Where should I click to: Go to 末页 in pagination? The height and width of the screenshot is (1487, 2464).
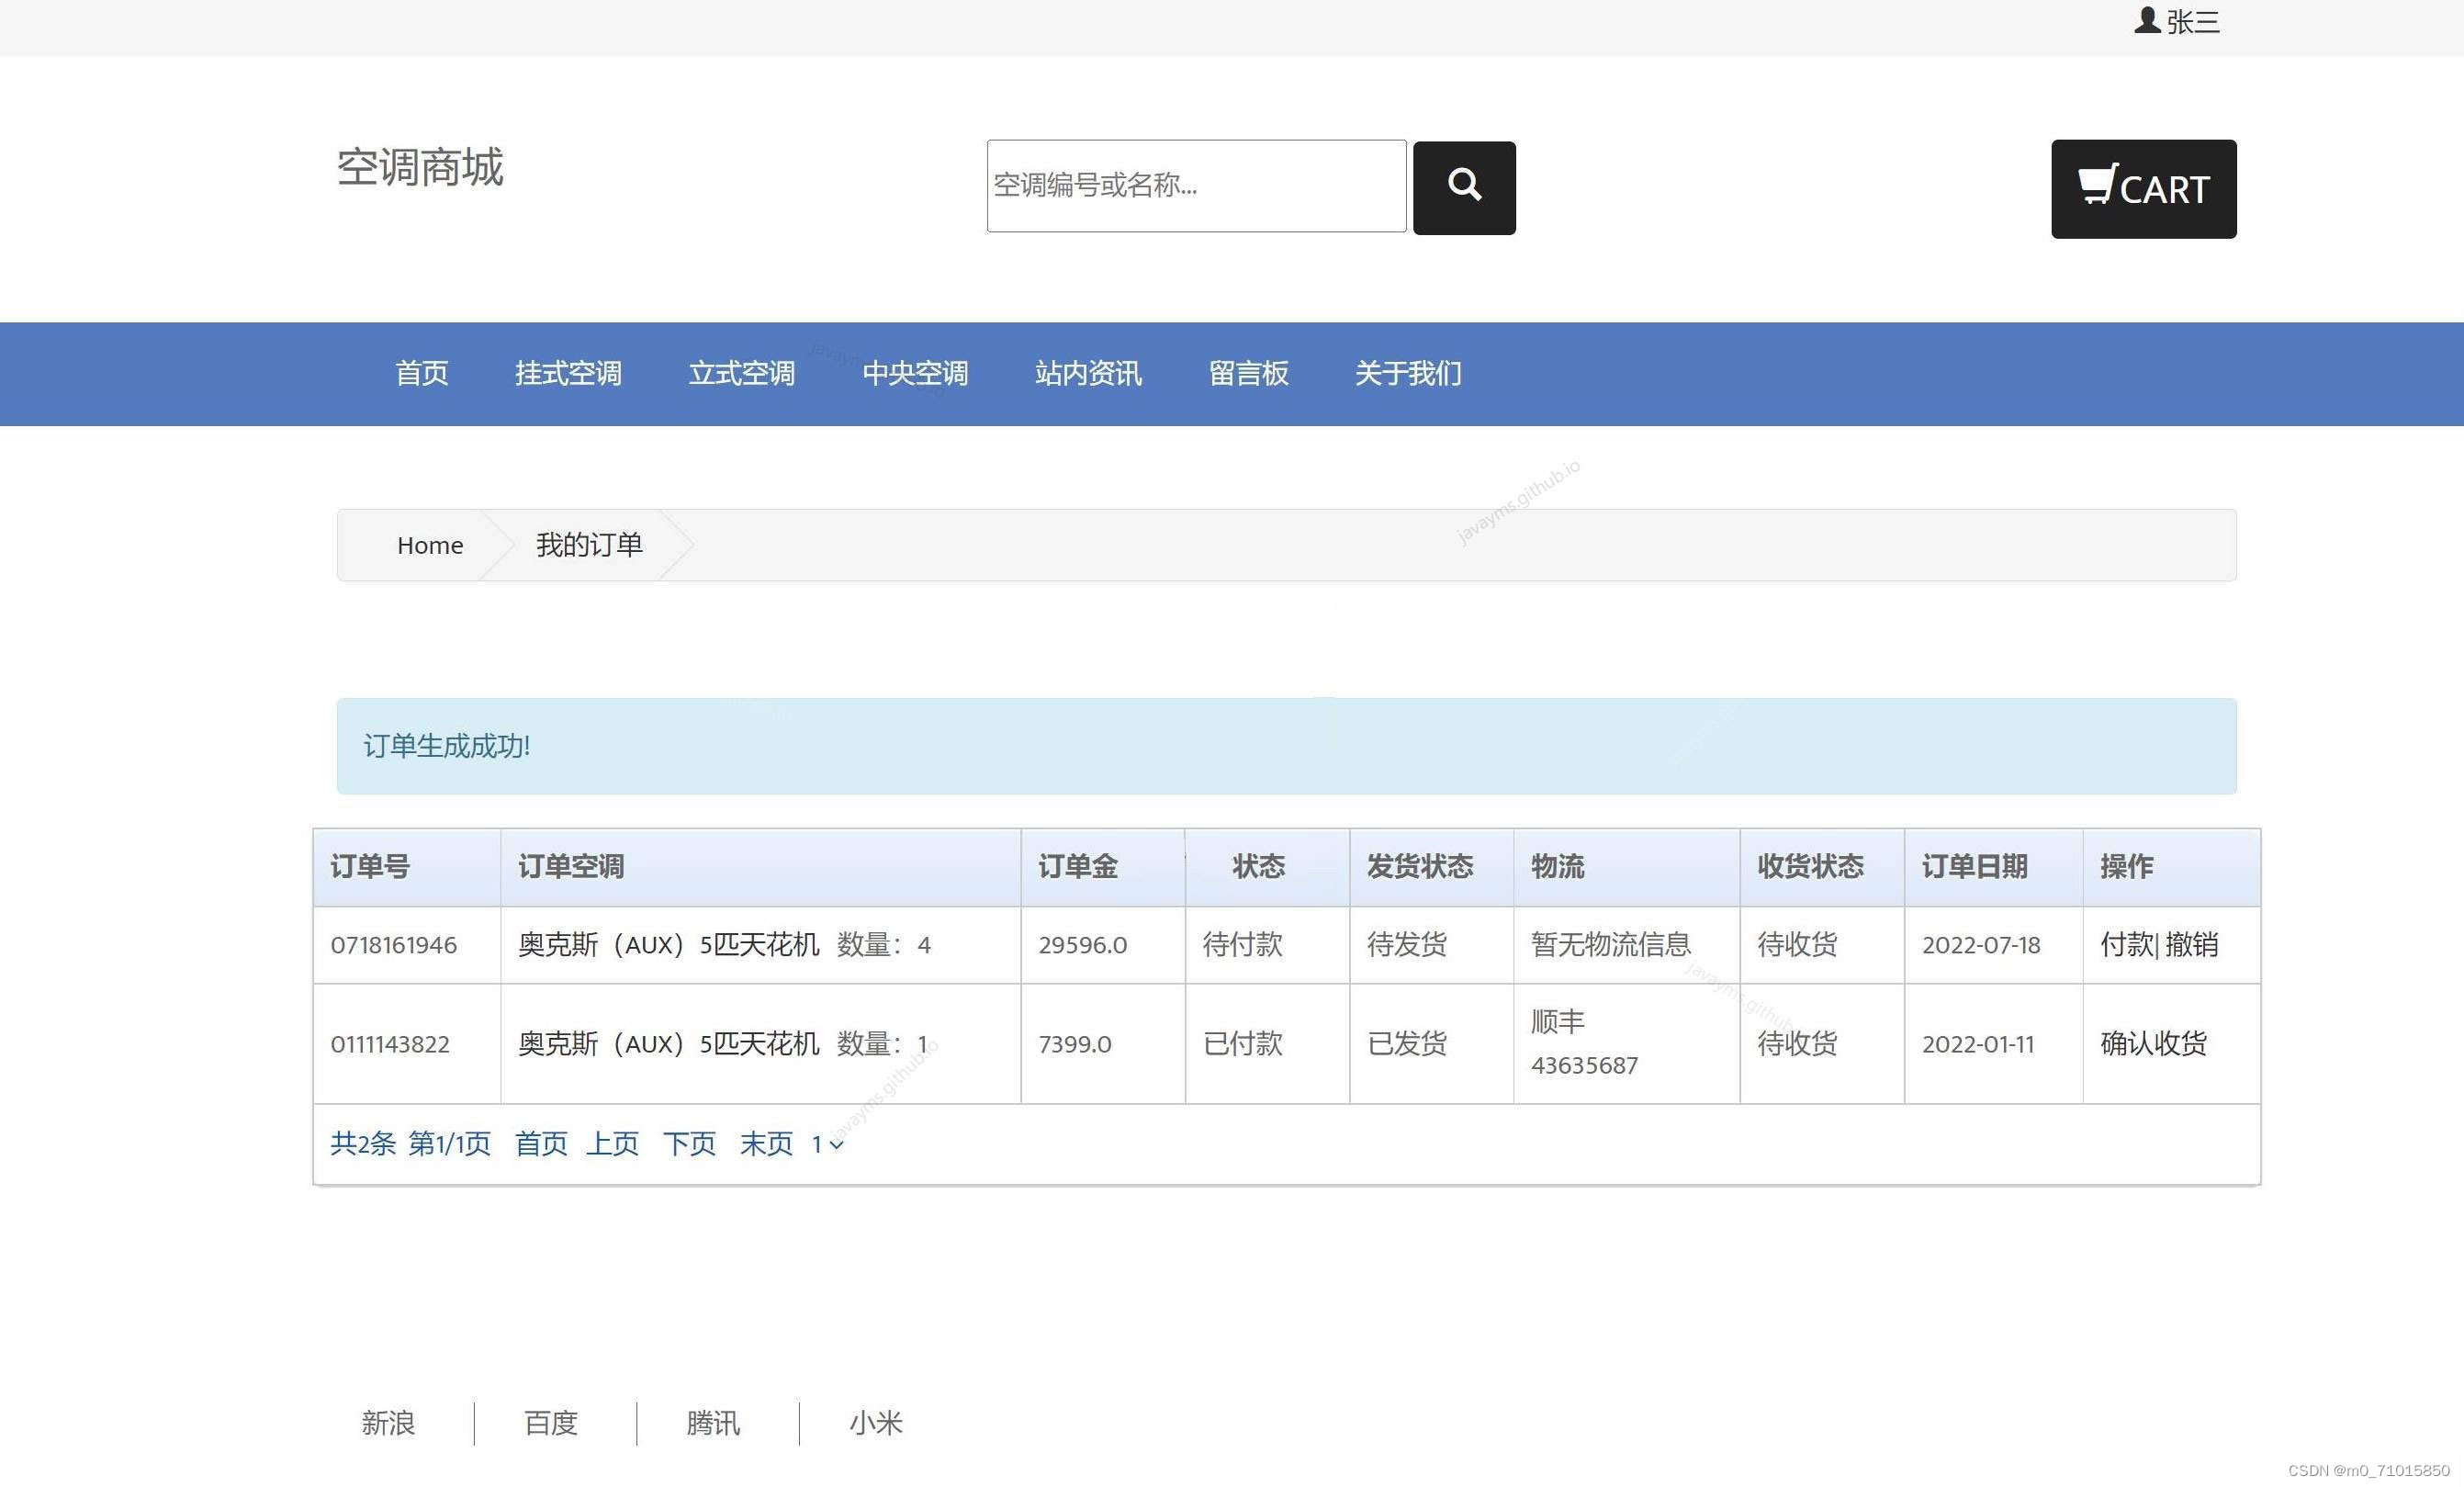pyautogui.click(x=766, y=1143)
